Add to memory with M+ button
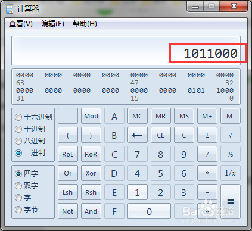252x231 pixels. [x=207, y=116]
